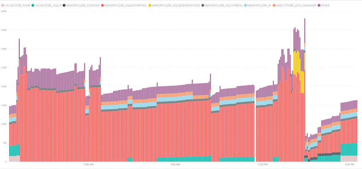The width and height of the screenshot is (362, 169).
Task: Click the 2,500 y-axis label
Action: [x=4, y=68]
